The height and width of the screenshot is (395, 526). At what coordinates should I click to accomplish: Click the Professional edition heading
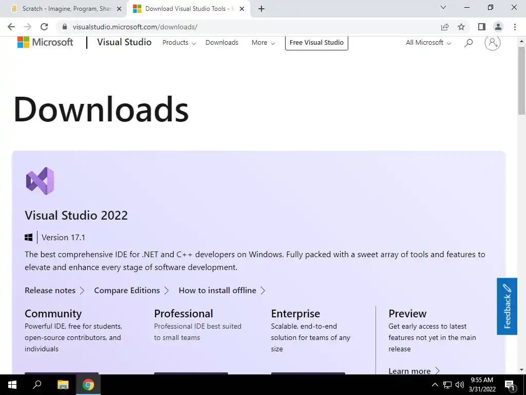coord(183,314)
